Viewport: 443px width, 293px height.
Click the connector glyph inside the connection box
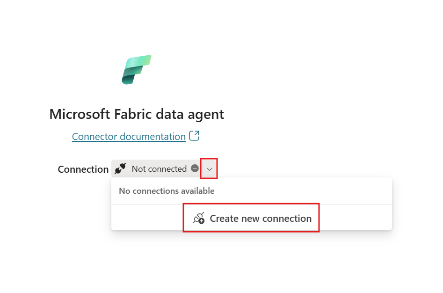click(x=120, y=168)
